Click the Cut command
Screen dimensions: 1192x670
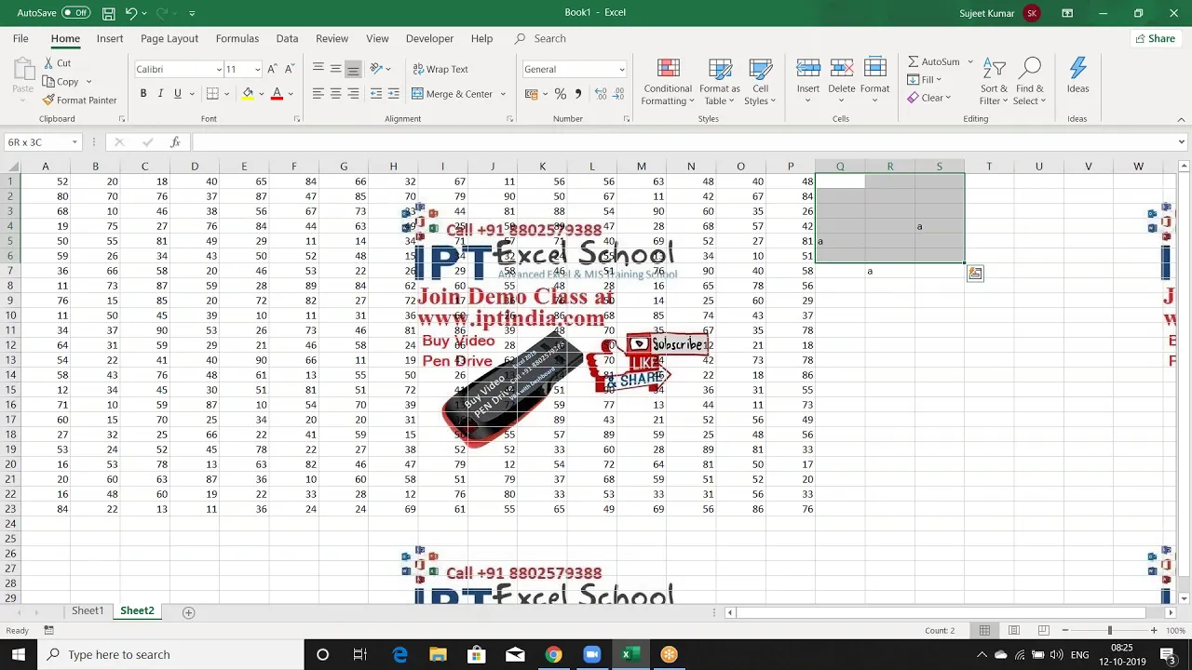56,63
